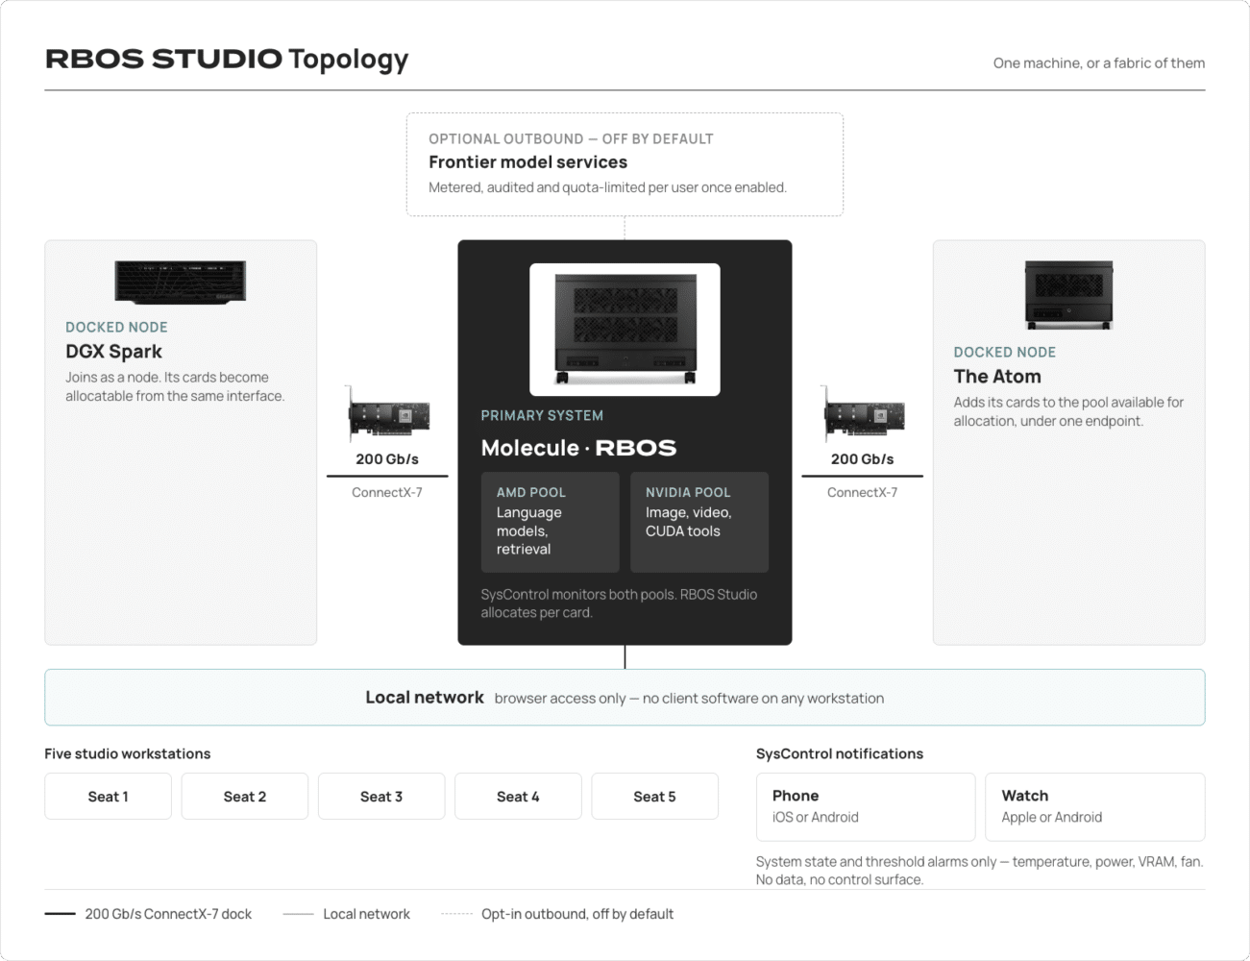Click the 'RBOS STUDIO Topology' heading

point(227,59)
